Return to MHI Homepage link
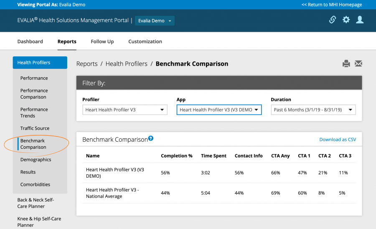The width and height of the screenshot is (376, 229). click(332, 5)
